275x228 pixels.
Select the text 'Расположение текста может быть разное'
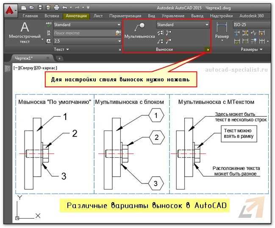(236, 171)
